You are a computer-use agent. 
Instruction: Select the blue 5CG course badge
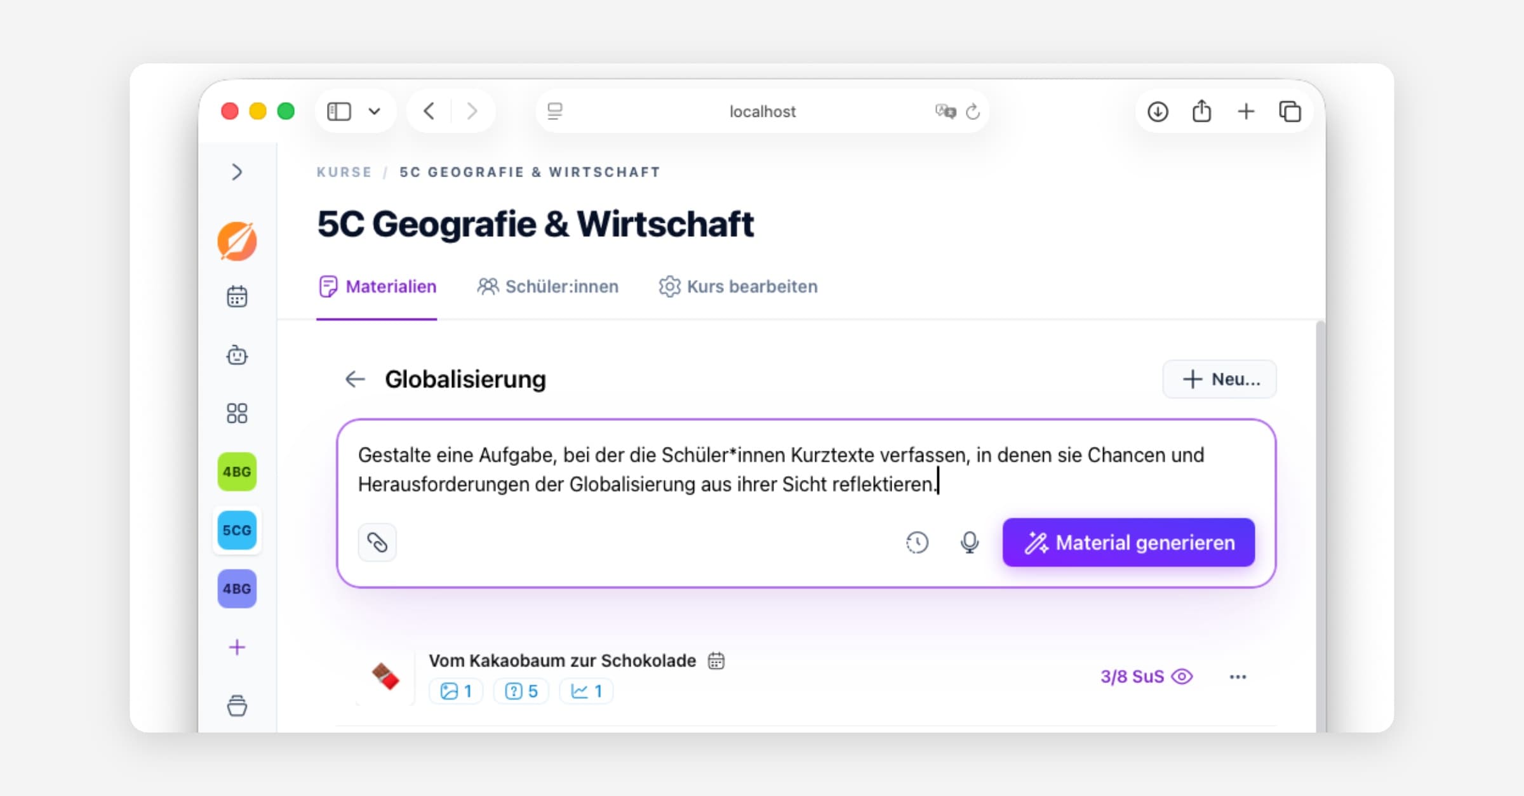237,530
